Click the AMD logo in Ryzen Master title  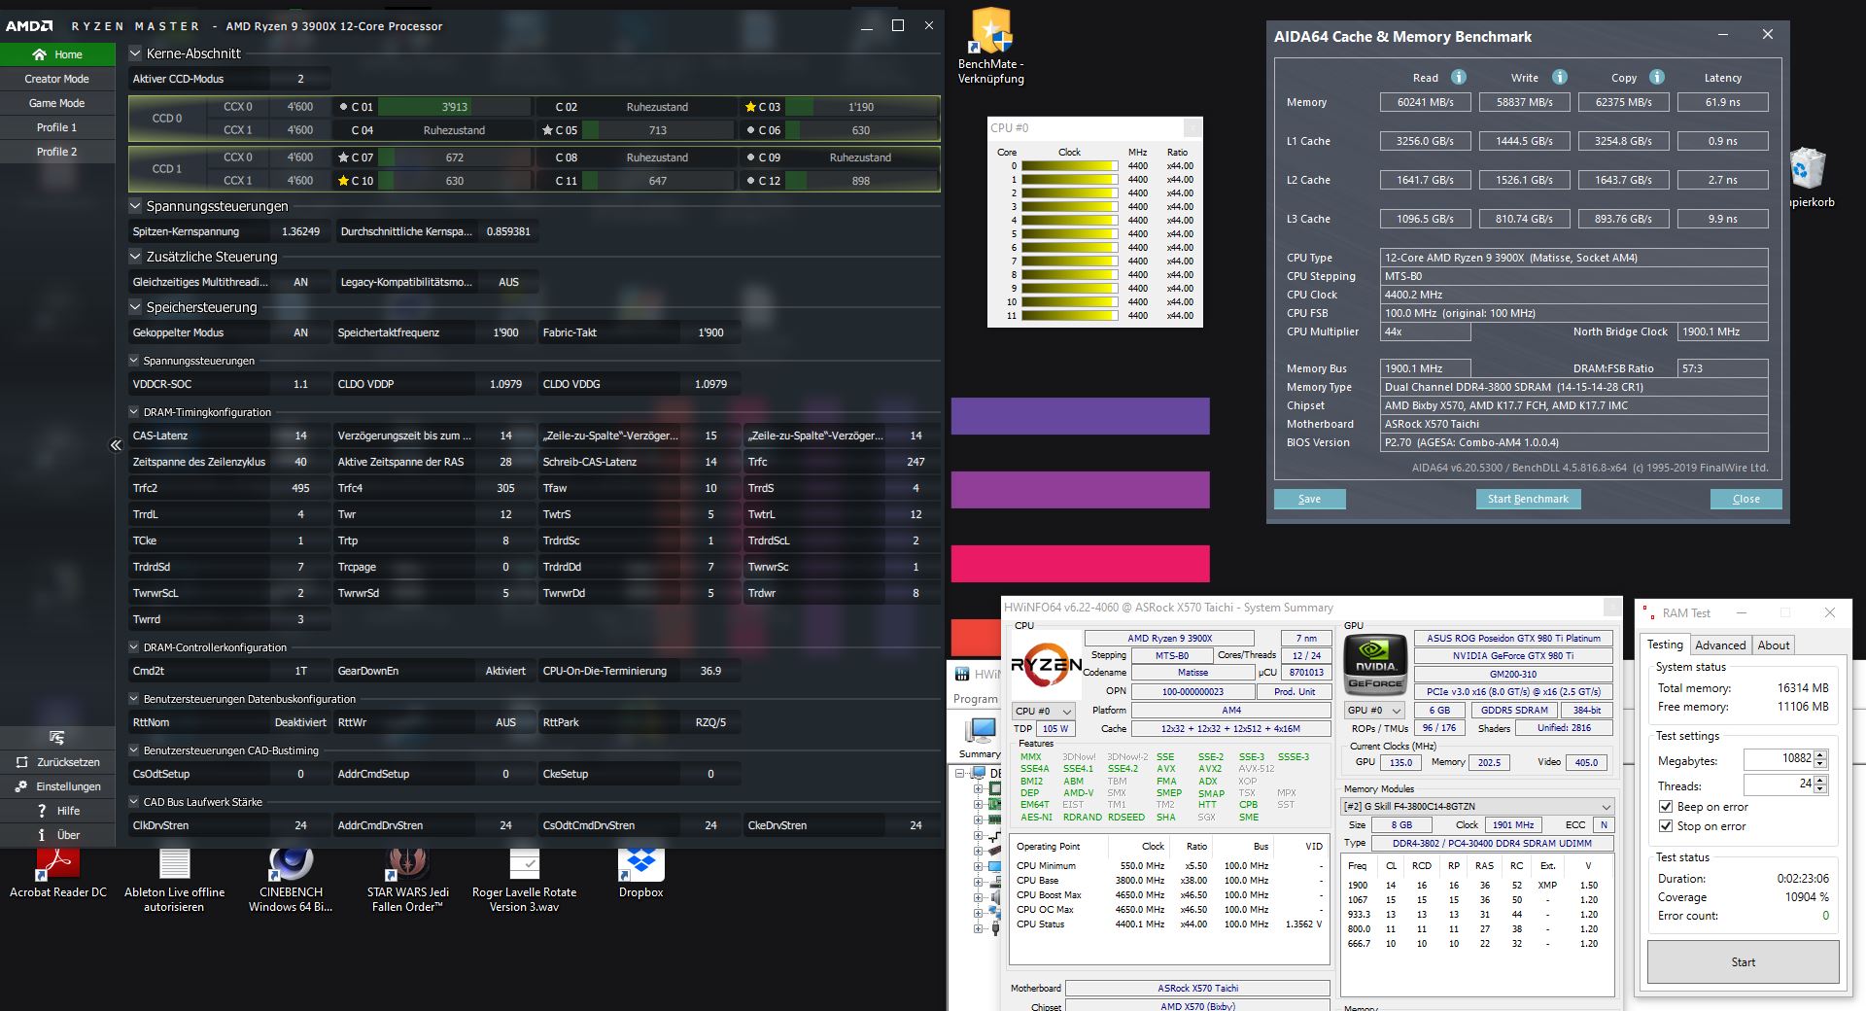pyautogui.click(x=29, y=26)
